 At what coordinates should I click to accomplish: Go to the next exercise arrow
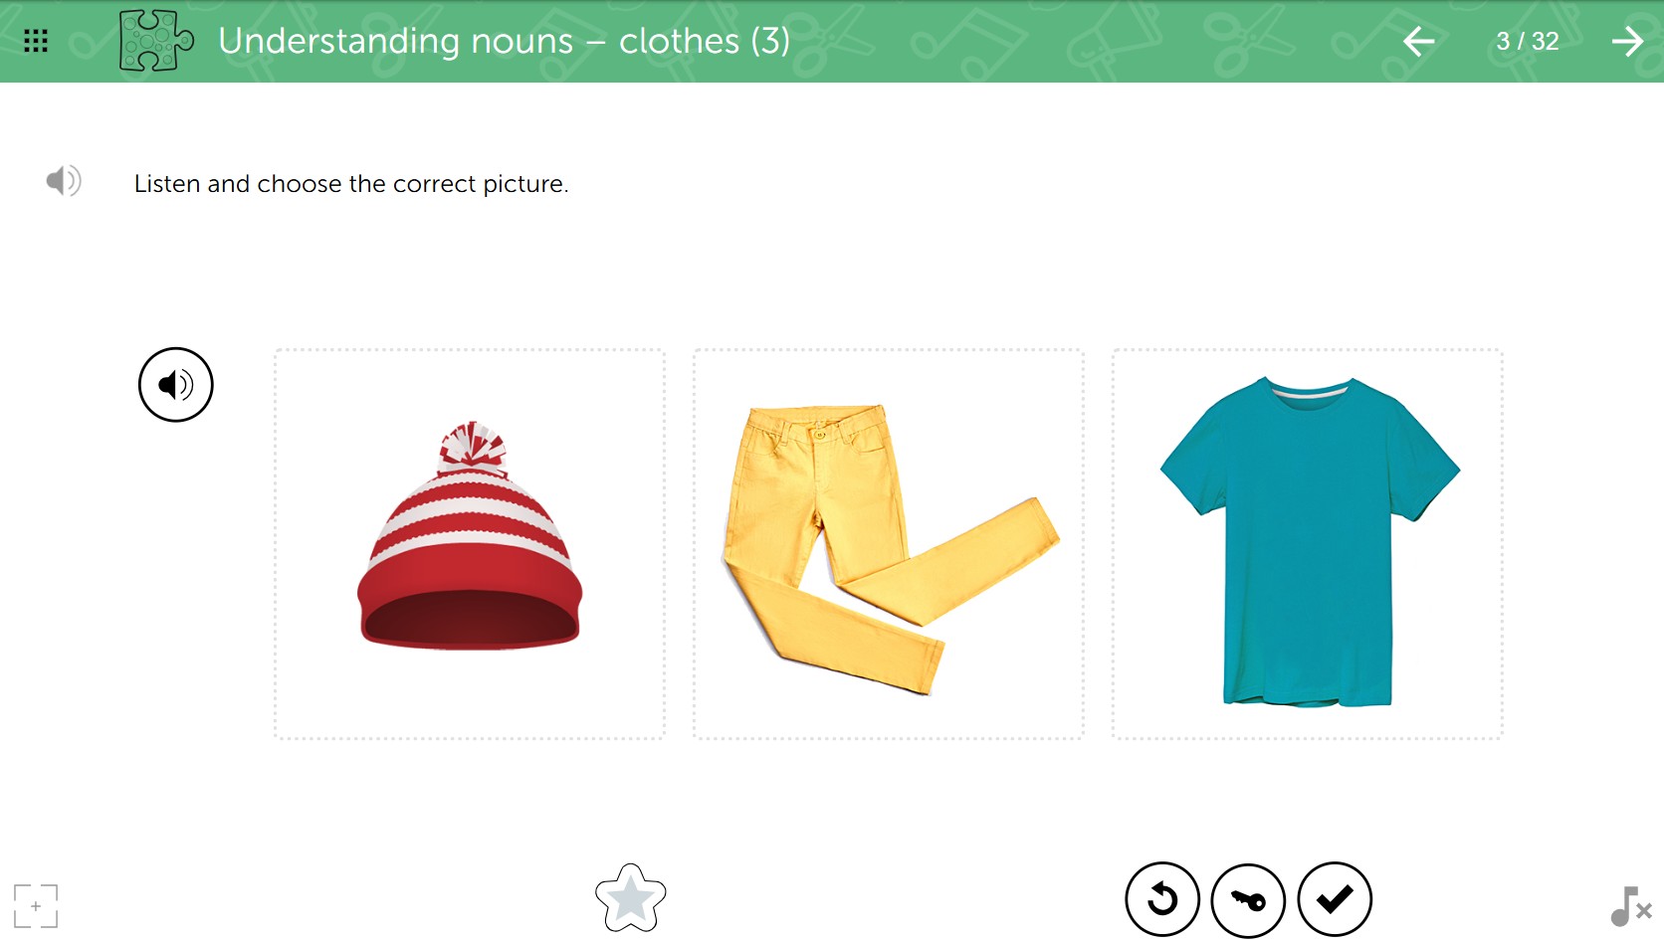(1628, 41)
